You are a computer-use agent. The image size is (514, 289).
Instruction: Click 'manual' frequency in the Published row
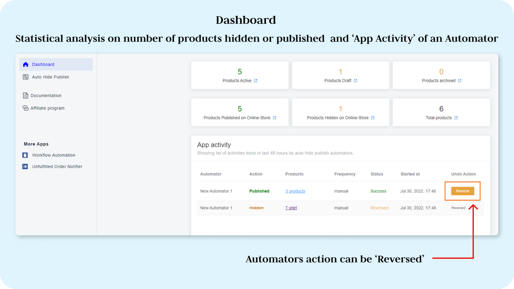(341, 191)
